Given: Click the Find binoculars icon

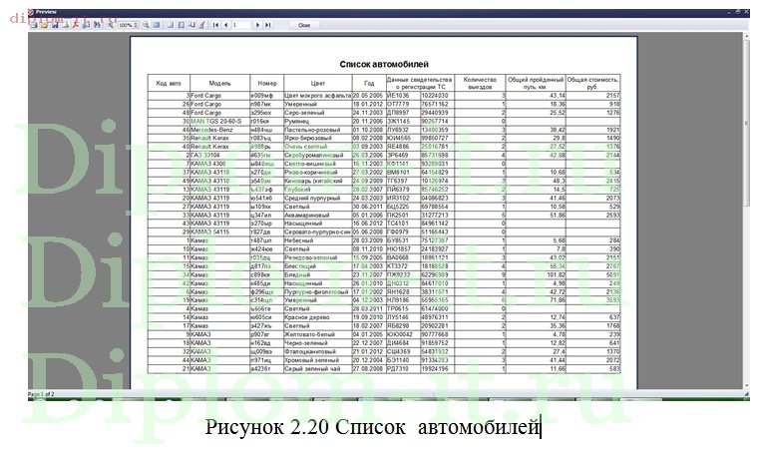Looking at the screenshot, I should pos(97,25).
